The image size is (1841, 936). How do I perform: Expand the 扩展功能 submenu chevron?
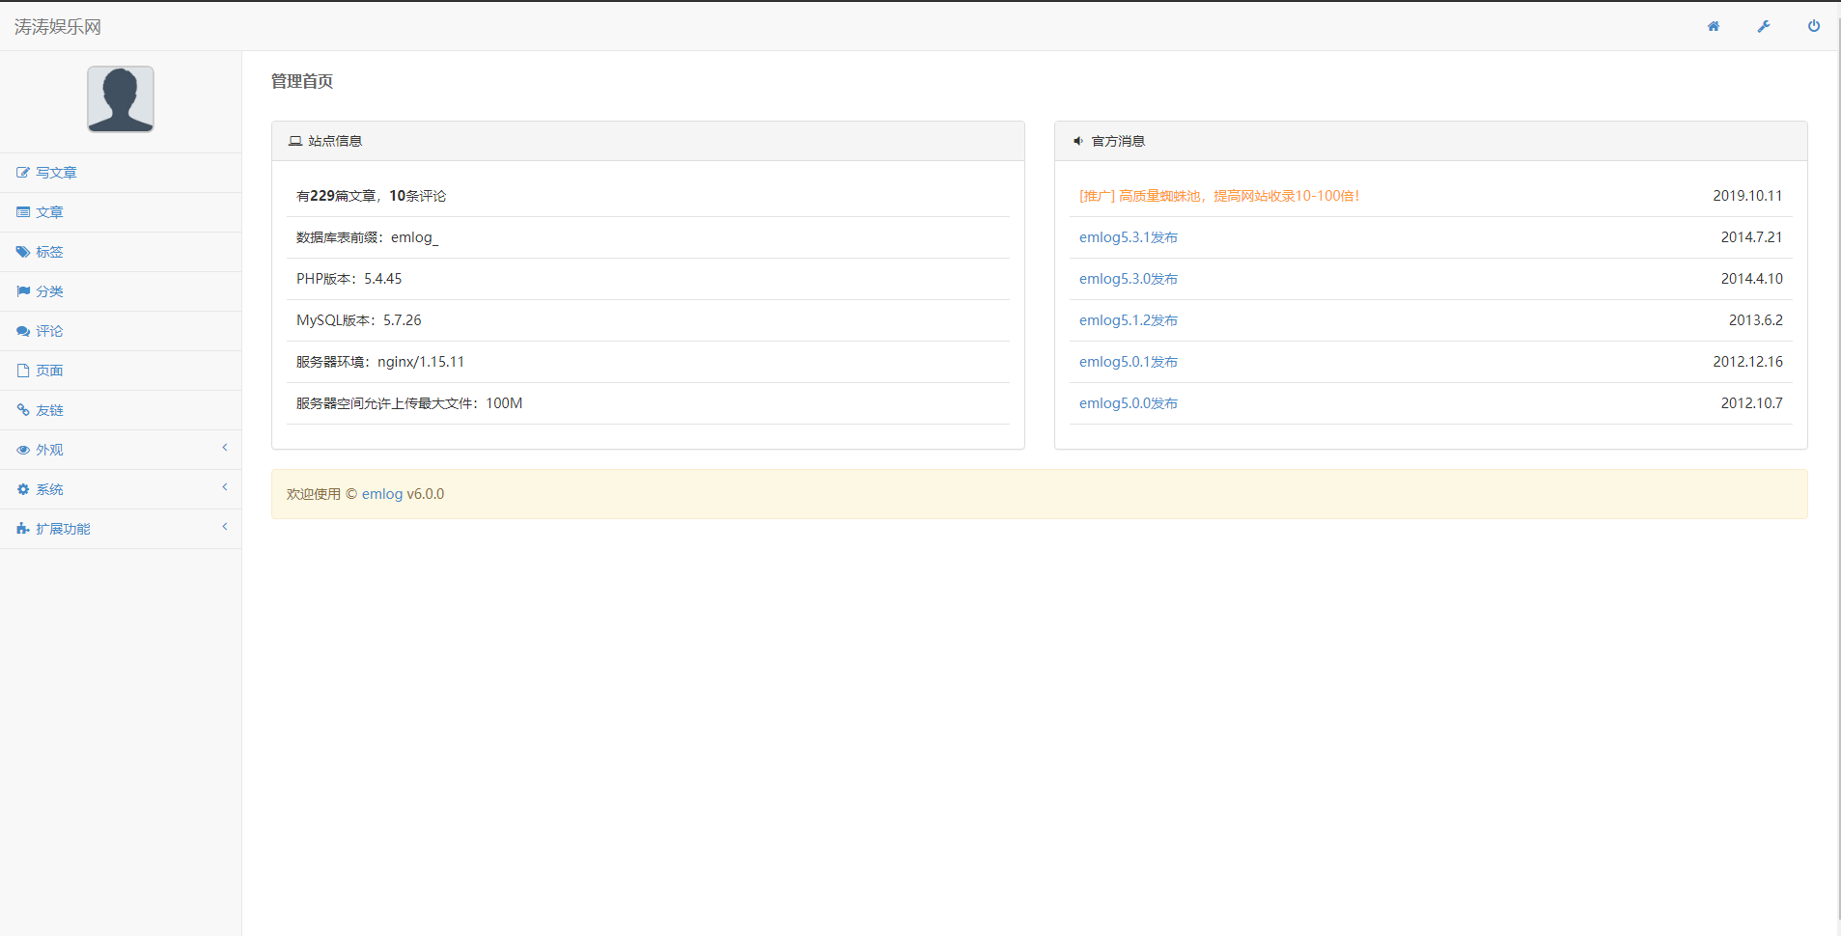[x=225, y=527]
